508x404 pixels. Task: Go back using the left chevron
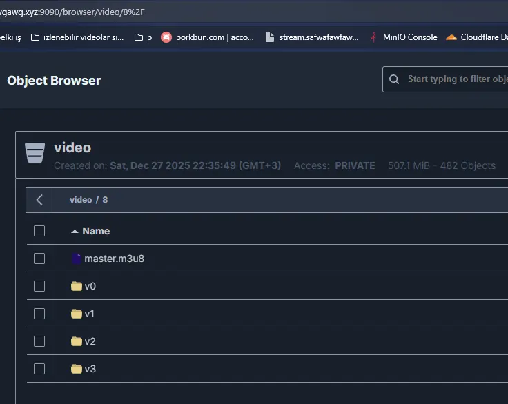pos(39,200)
